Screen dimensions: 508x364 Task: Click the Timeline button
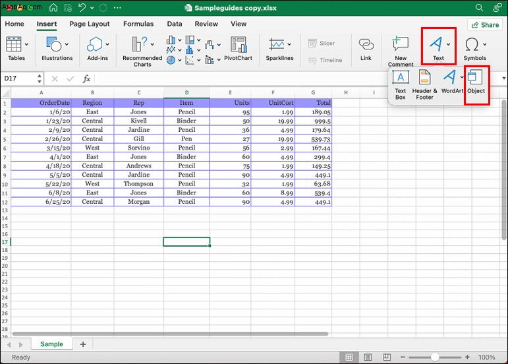pyautogui.click(x=325, y=60)
